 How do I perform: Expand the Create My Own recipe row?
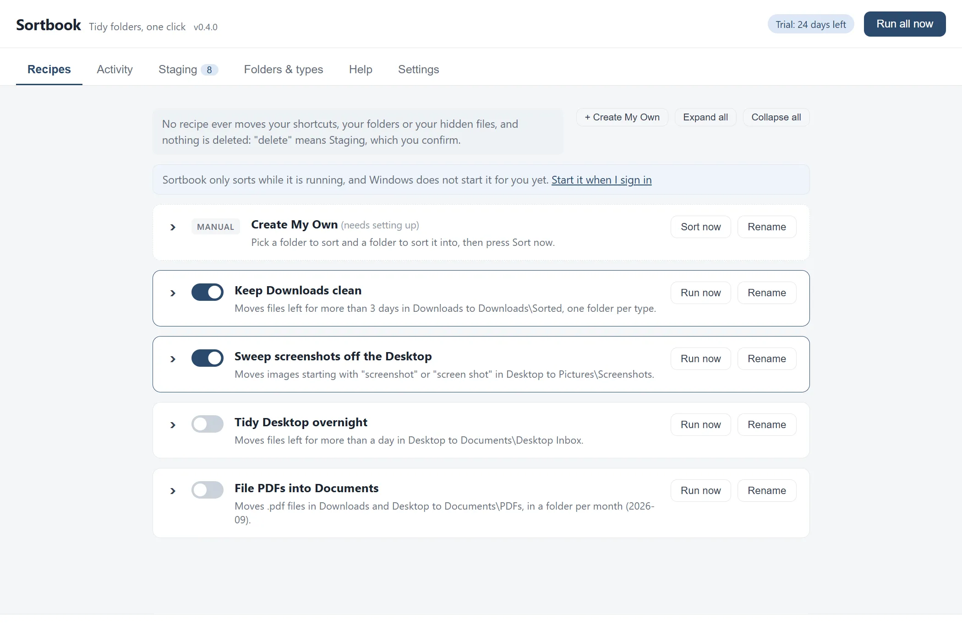[173, 227]
